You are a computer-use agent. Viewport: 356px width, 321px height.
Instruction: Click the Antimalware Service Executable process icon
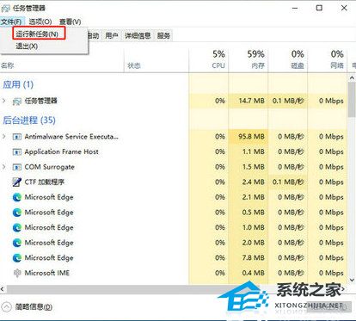point(17,137)
